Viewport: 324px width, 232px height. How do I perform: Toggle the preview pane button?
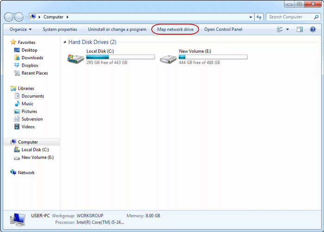[299, 29]
